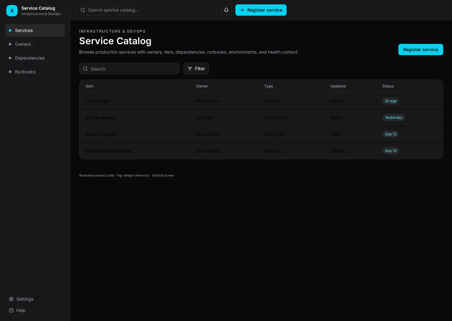Open the search-indexer row
Screen dimensions: 452x321
pyautogui.click(x=261, y=134)
